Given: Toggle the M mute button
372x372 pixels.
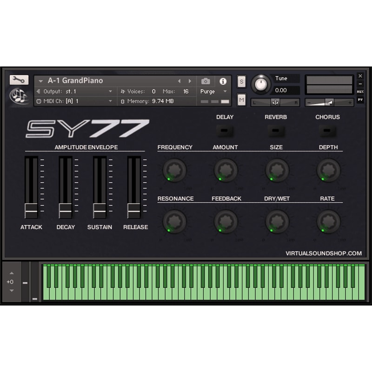Looking at the screenshot, I should pos(241,99).
